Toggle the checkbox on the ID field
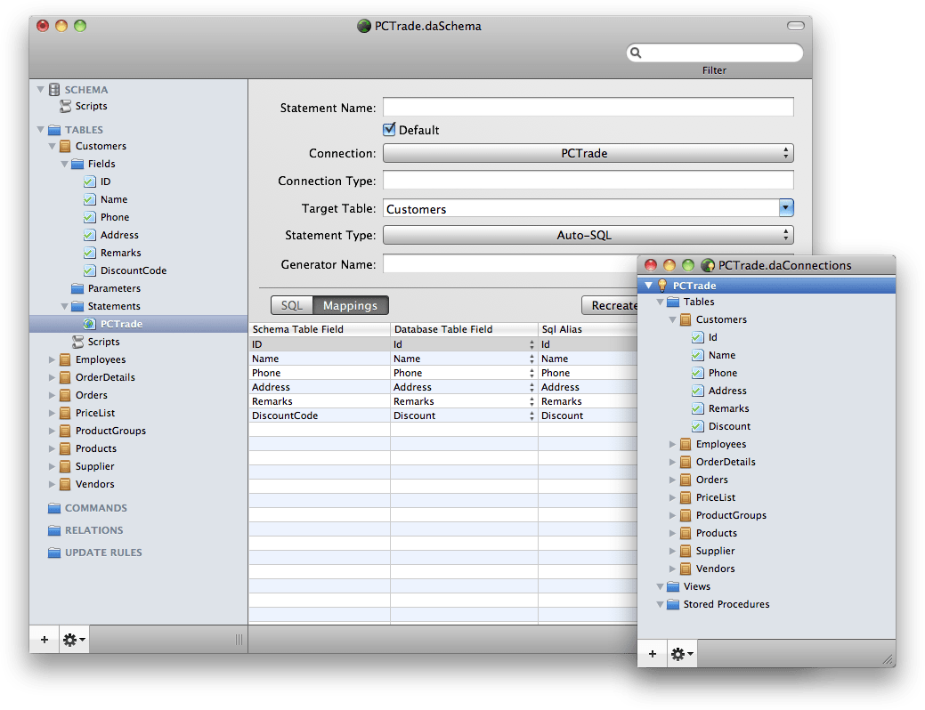 88,182
